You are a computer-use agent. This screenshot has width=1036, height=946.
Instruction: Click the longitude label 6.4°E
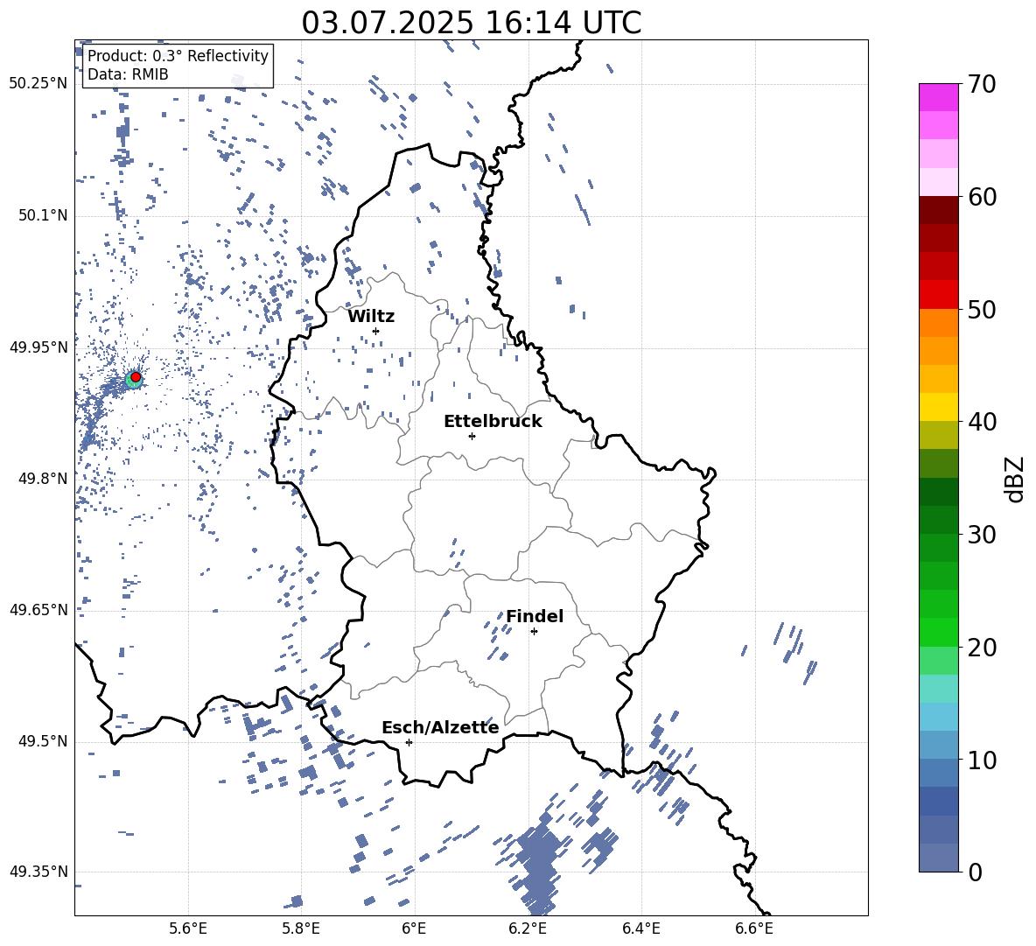[x=640, y=928]
